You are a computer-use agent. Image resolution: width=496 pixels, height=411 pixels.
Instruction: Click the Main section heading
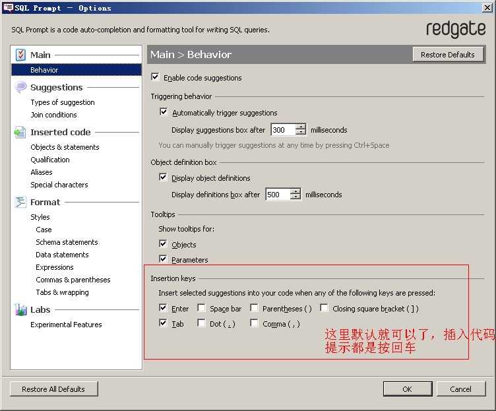40,55
